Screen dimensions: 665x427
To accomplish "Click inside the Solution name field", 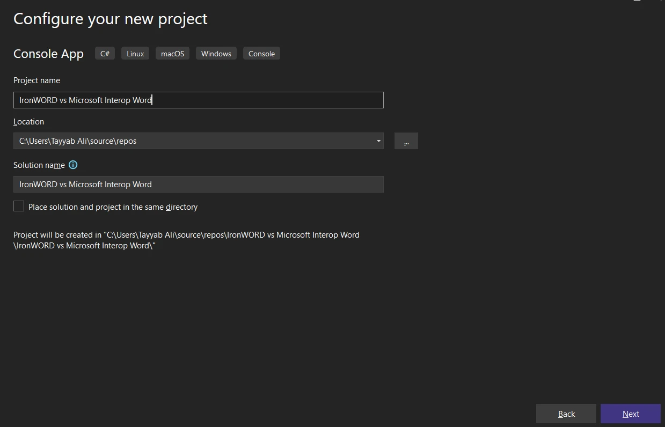I will 198,185.
